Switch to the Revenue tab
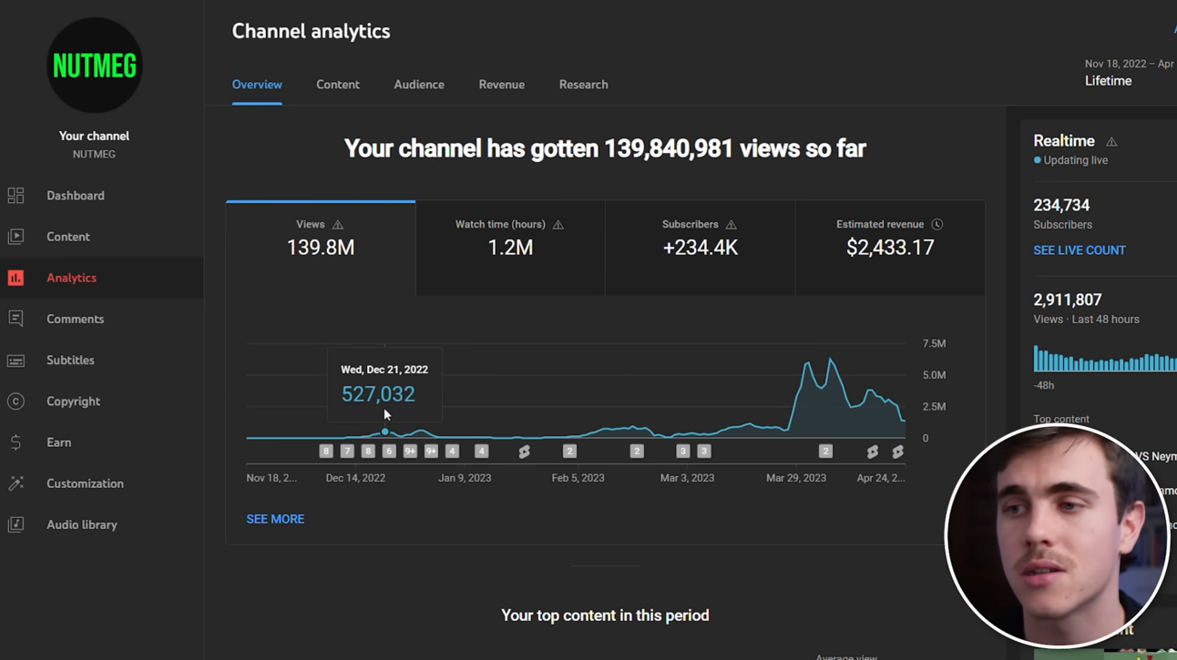The width and height of the screenshot is (1177, 660). pos(502,85)
